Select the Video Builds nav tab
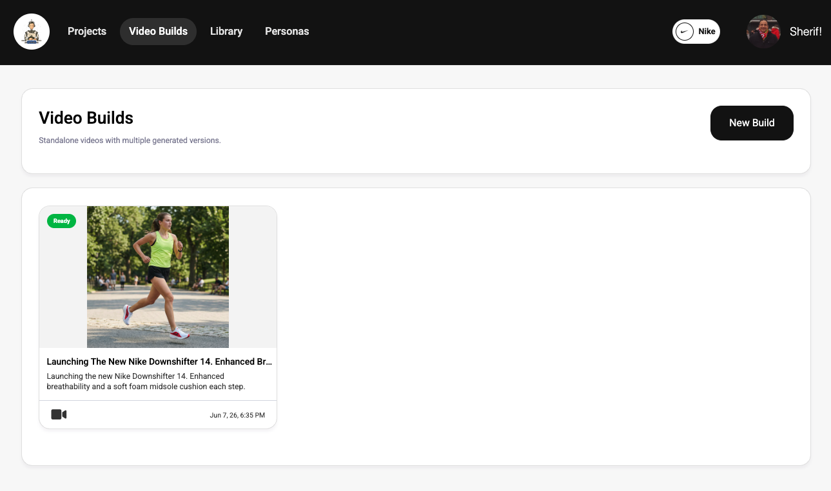The height and width of the screenshot is (491, 831). tap(158, 32)
